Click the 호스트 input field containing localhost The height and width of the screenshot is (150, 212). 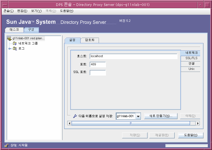pos(134,56)
